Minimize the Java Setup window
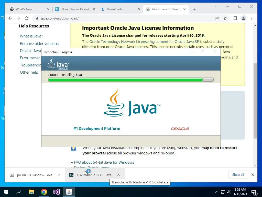Viewport: 262px width, 197px height. 191,52
